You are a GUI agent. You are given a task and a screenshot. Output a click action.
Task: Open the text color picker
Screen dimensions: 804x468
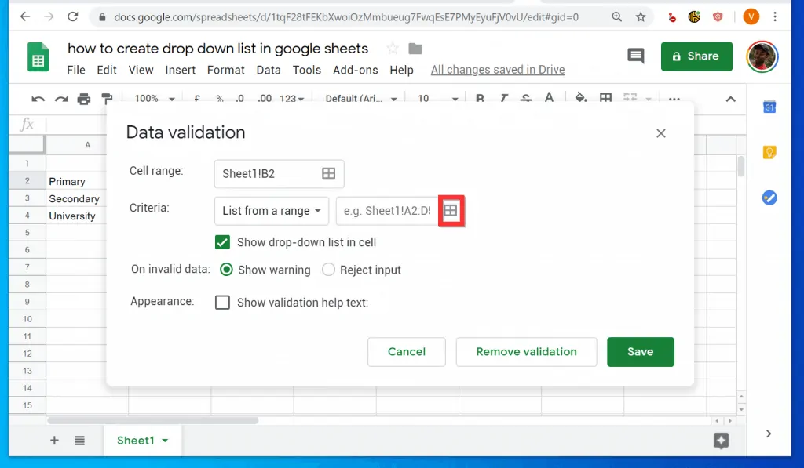click(x=549, y=98)
